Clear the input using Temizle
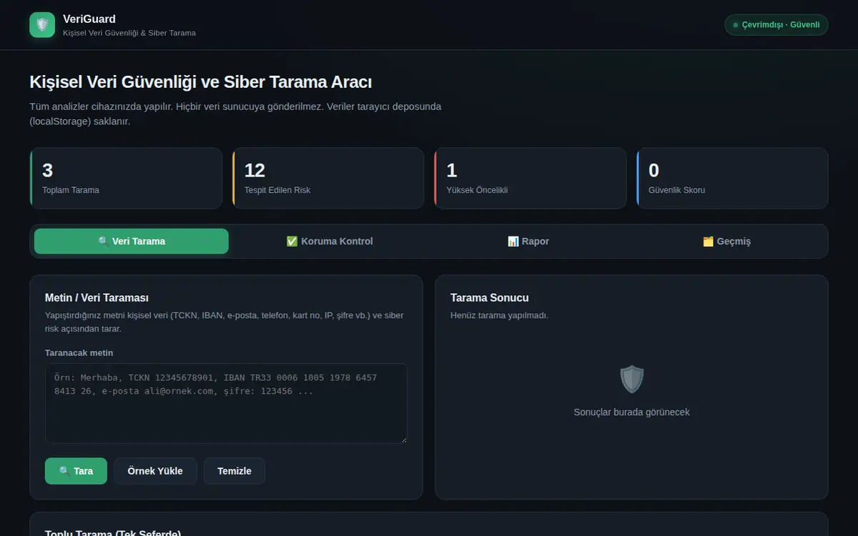 point(235,471)
